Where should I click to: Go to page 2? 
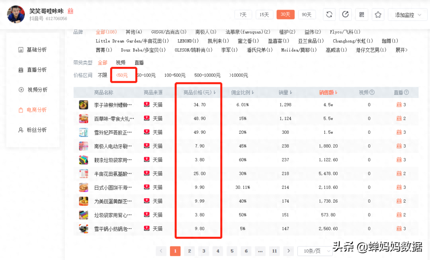[190, 251]
